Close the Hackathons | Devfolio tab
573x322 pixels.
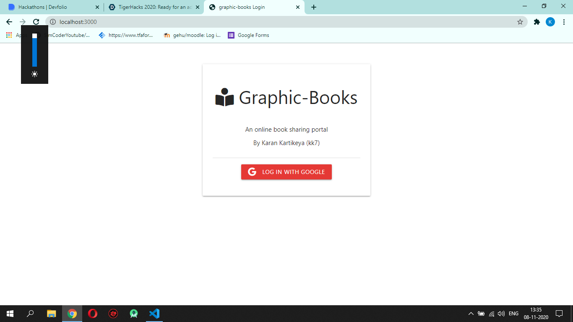[x=97, y=7]
